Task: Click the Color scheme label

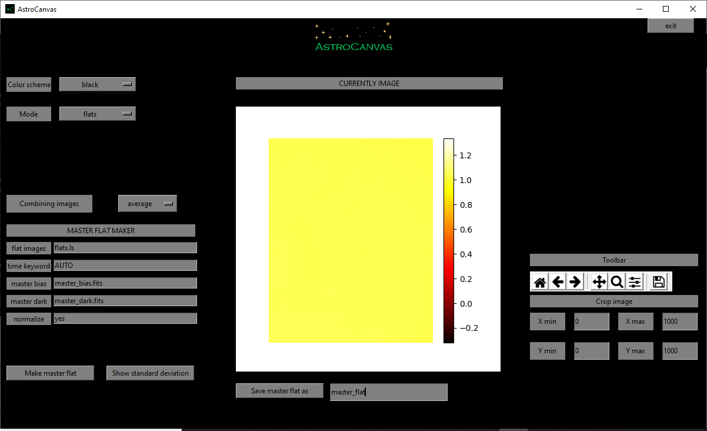Action: [x=29, y=84]
